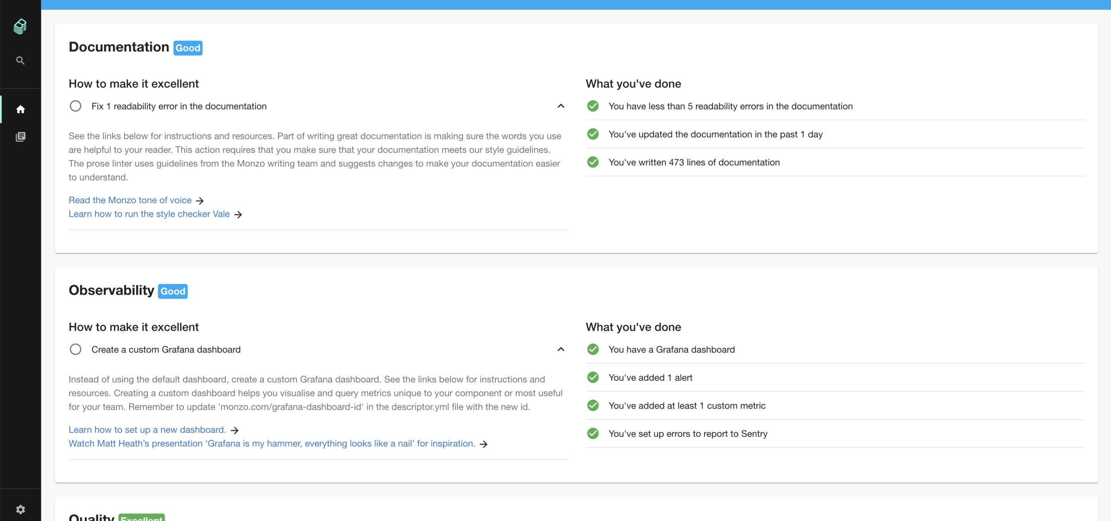Click arrow beside style checker Vale link
Viewport: 1111px width, 521px height.
[x=238, y=214]
